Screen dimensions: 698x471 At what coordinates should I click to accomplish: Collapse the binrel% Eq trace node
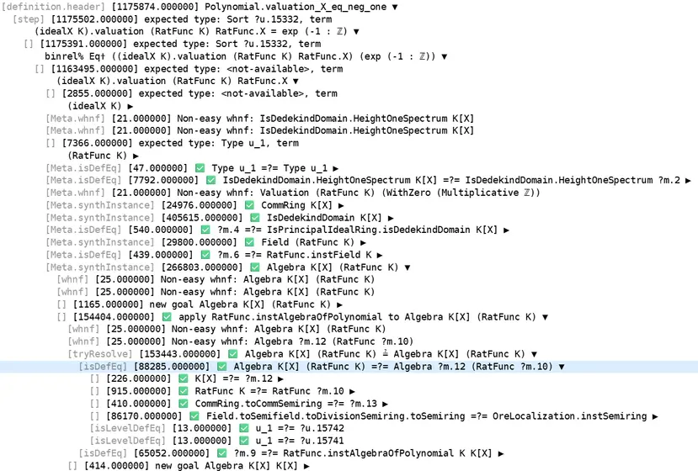tap(445, 56)
